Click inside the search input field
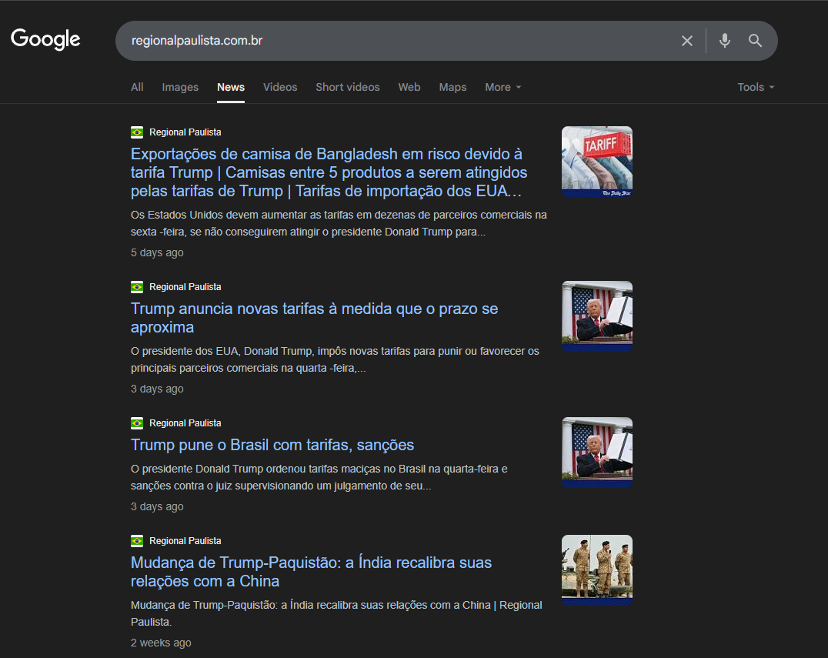Screen dimensions: 828x658 (385, 41)
